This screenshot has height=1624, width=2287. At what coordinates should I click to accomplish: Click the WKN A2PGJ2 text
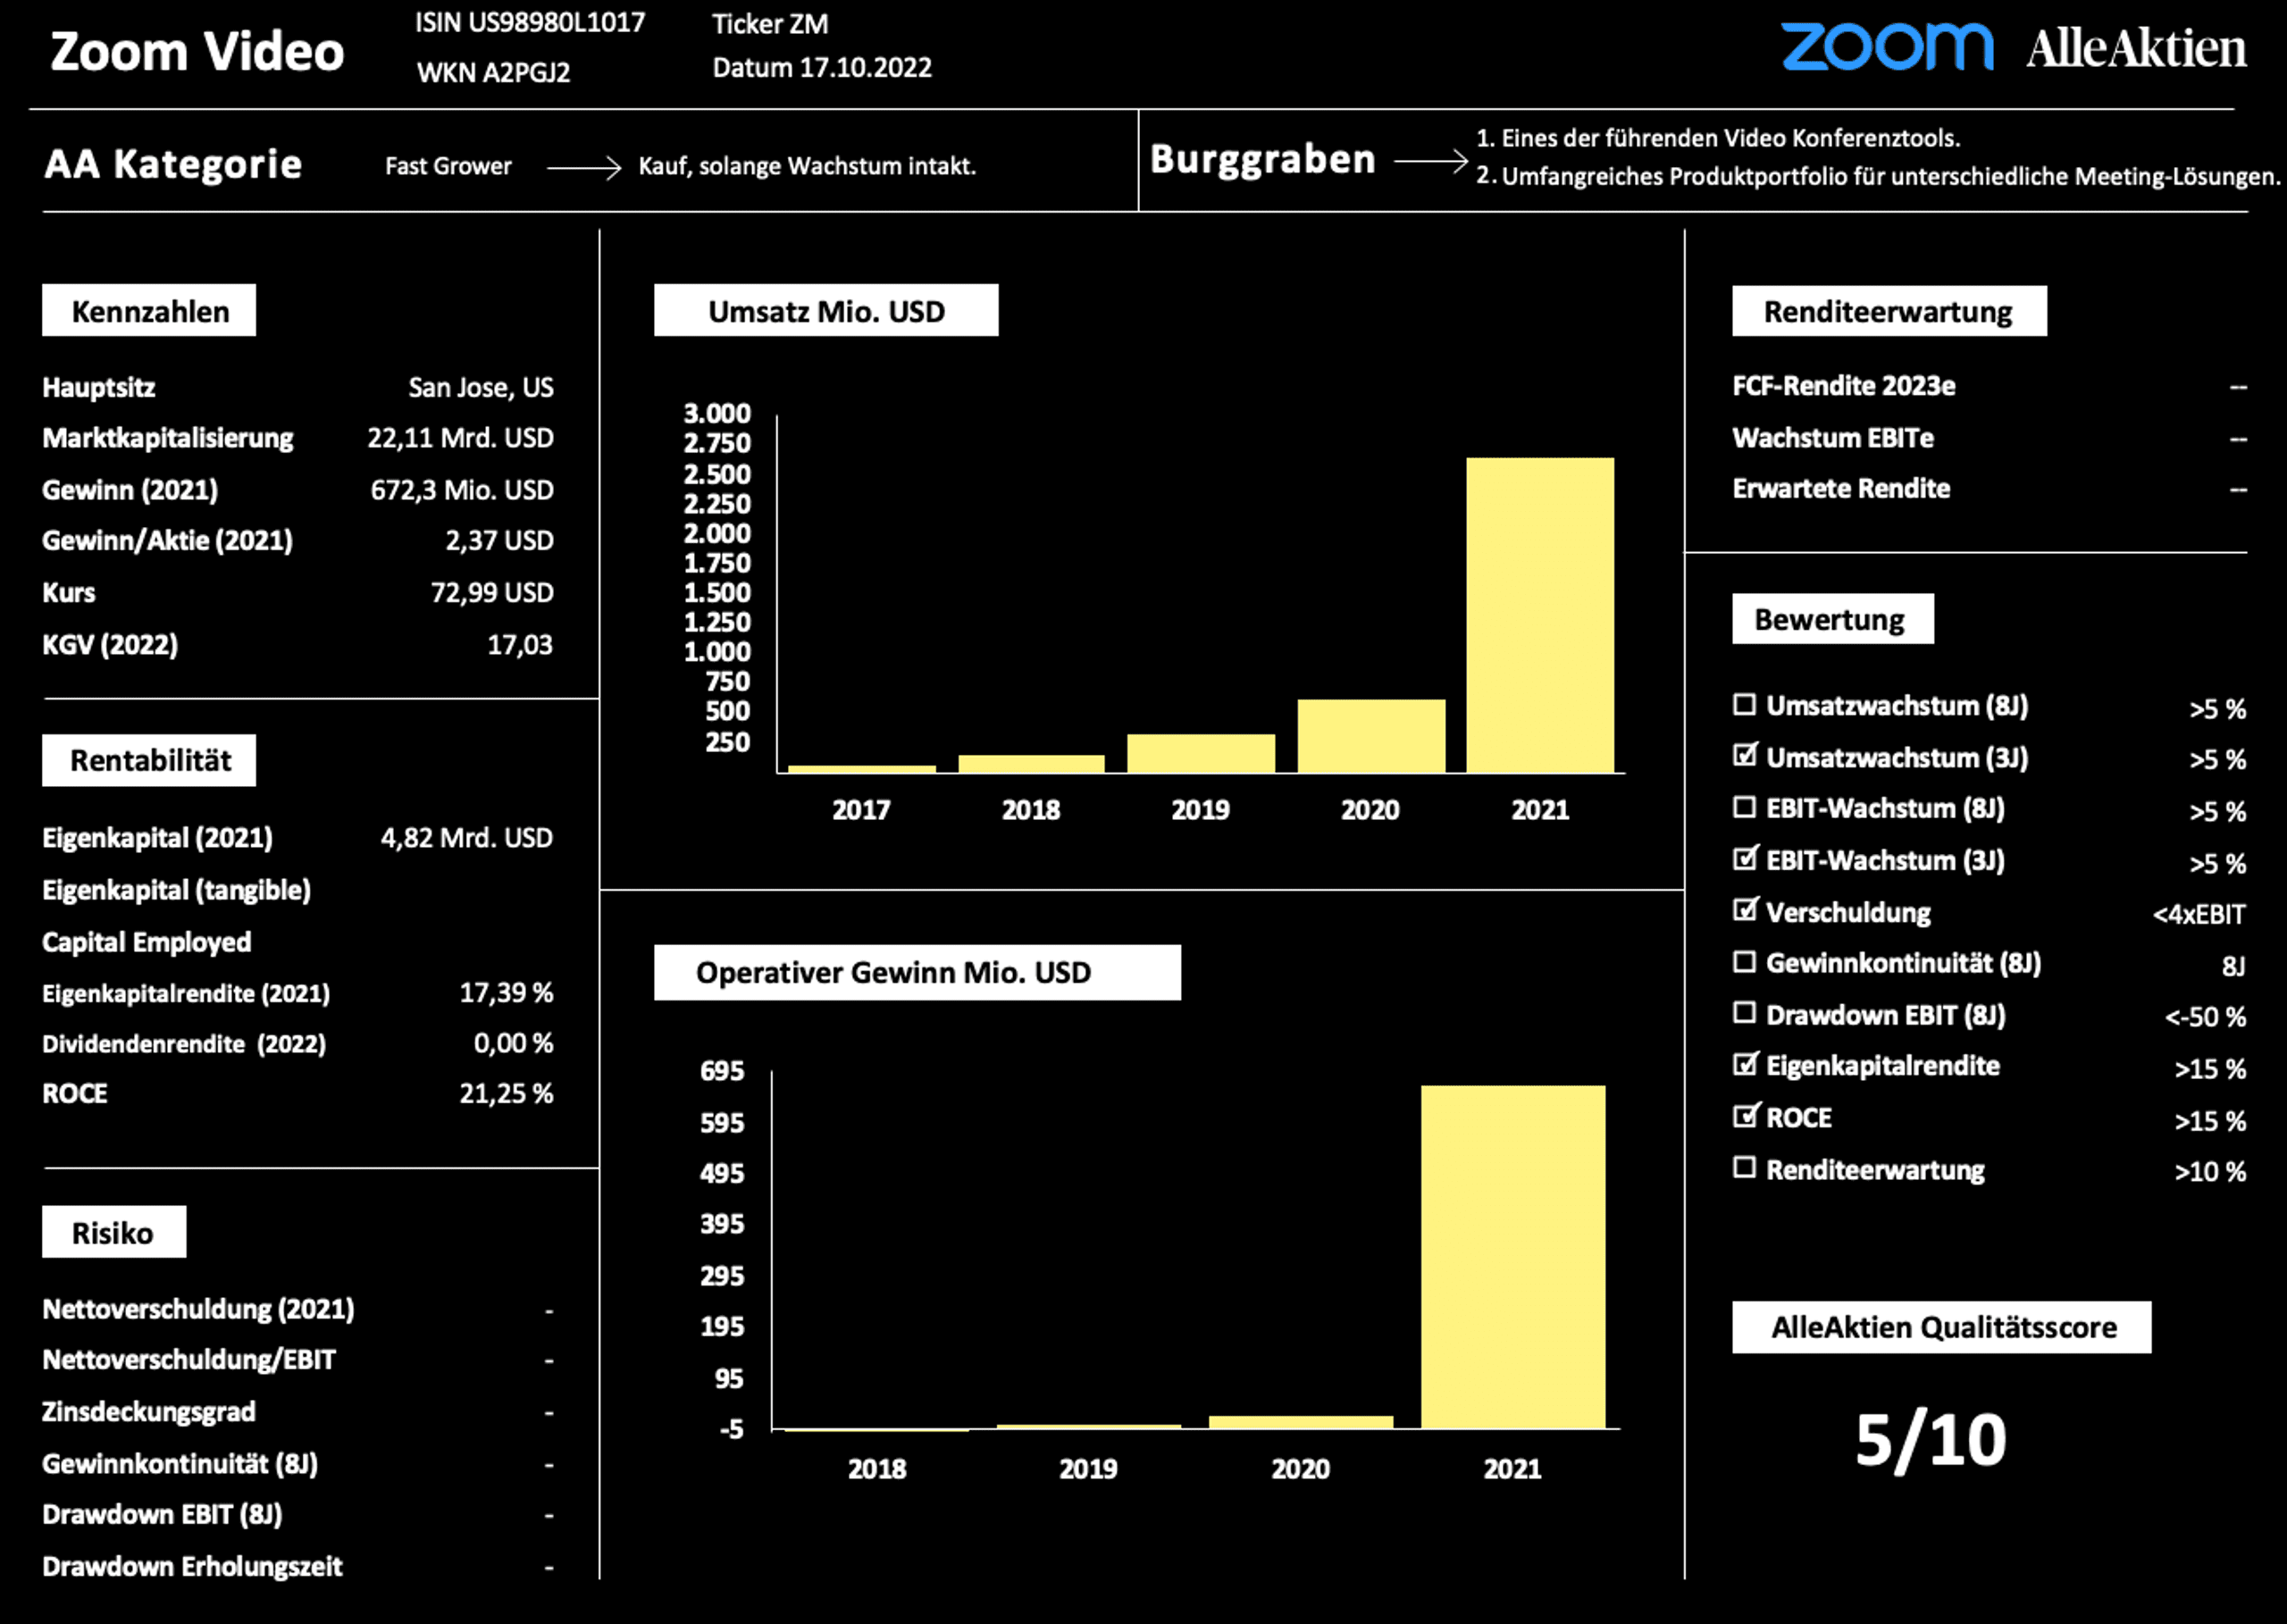[x=493, y=72]
